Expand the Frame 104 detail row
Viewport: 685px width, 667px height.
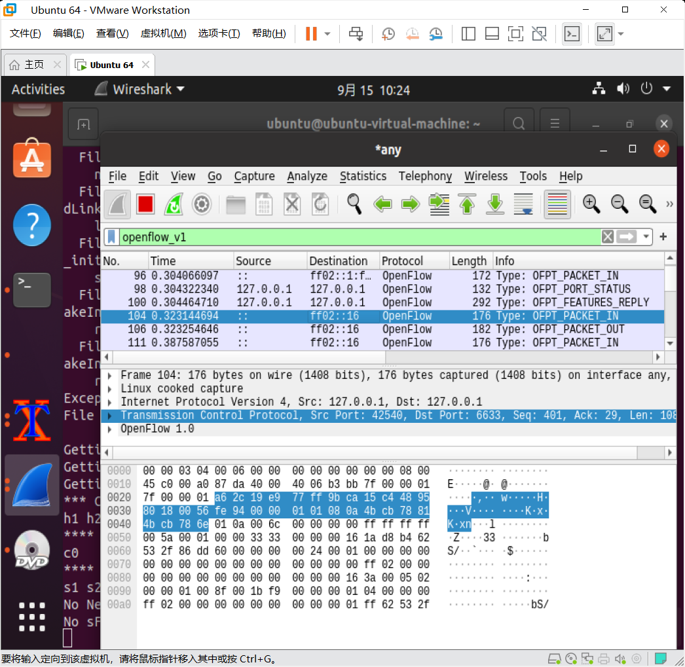109,376
